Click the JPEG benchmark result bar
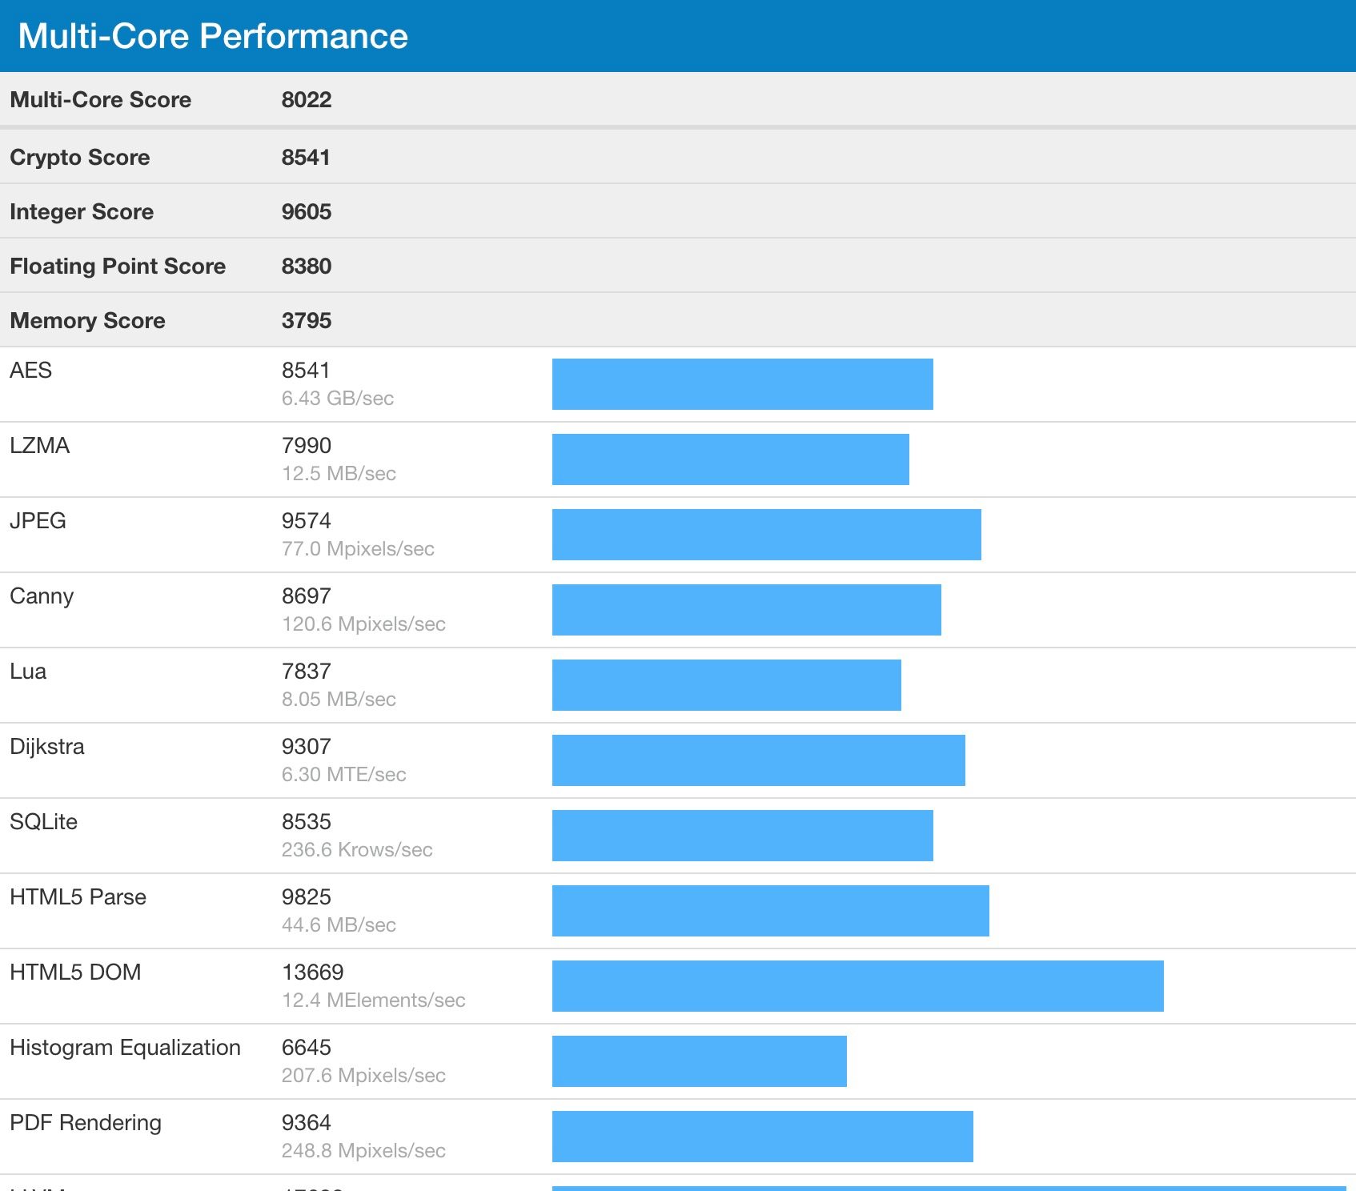Viewport: 1356px width, 1191px height. (x=766, y=535)
